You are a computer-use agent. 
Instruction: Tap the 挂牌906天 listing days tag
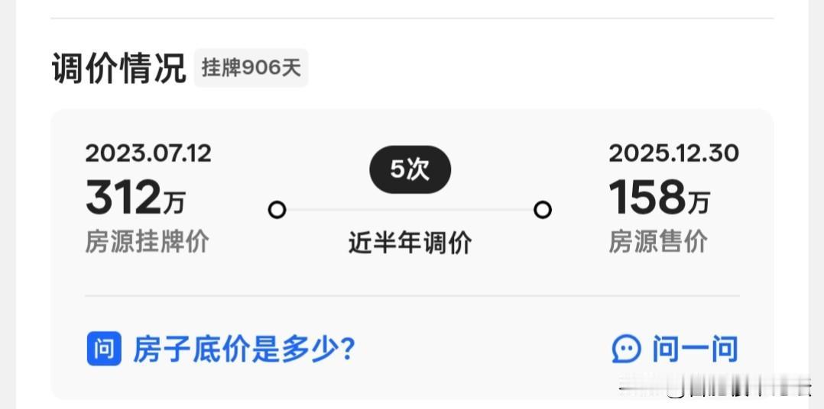click(x=251, y=68)
